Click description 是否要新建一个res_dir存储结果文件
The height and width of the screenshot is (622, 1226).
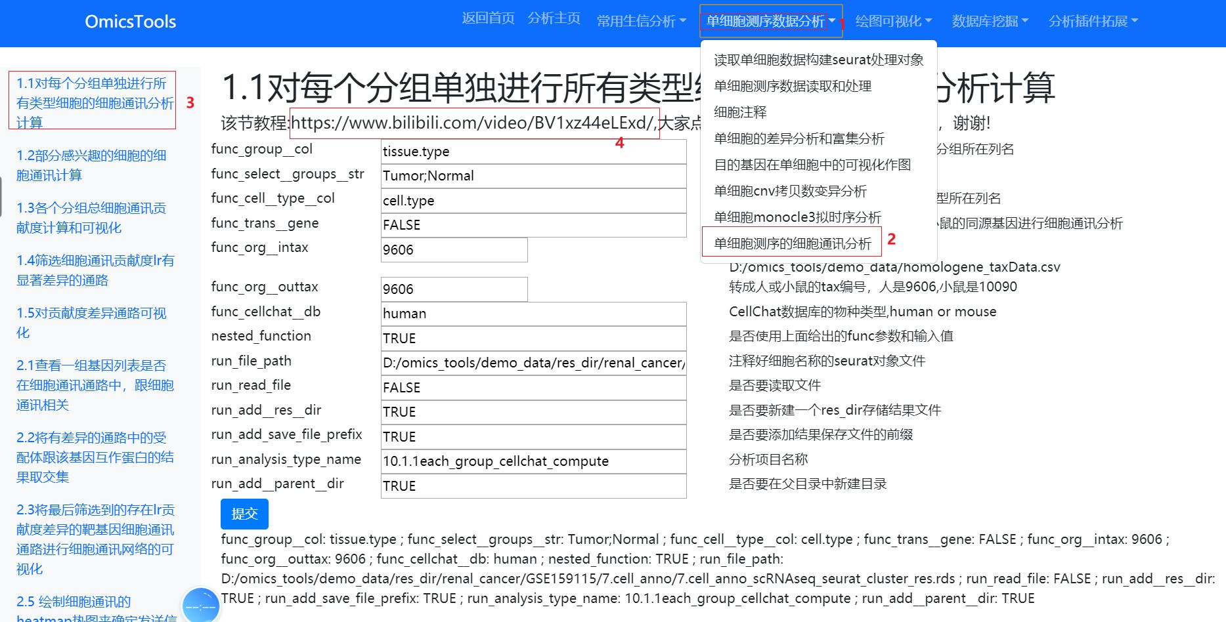tap(835, 410)
